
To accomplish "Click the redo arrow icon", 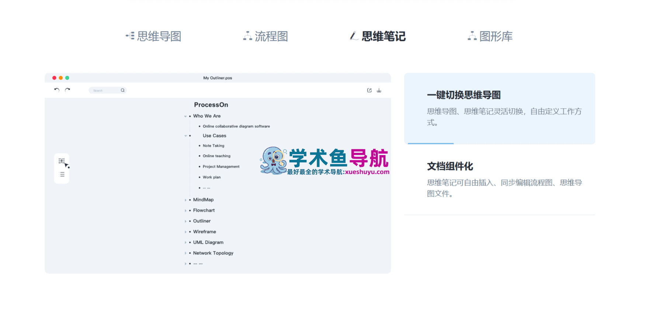I will (x=67, y=90).
